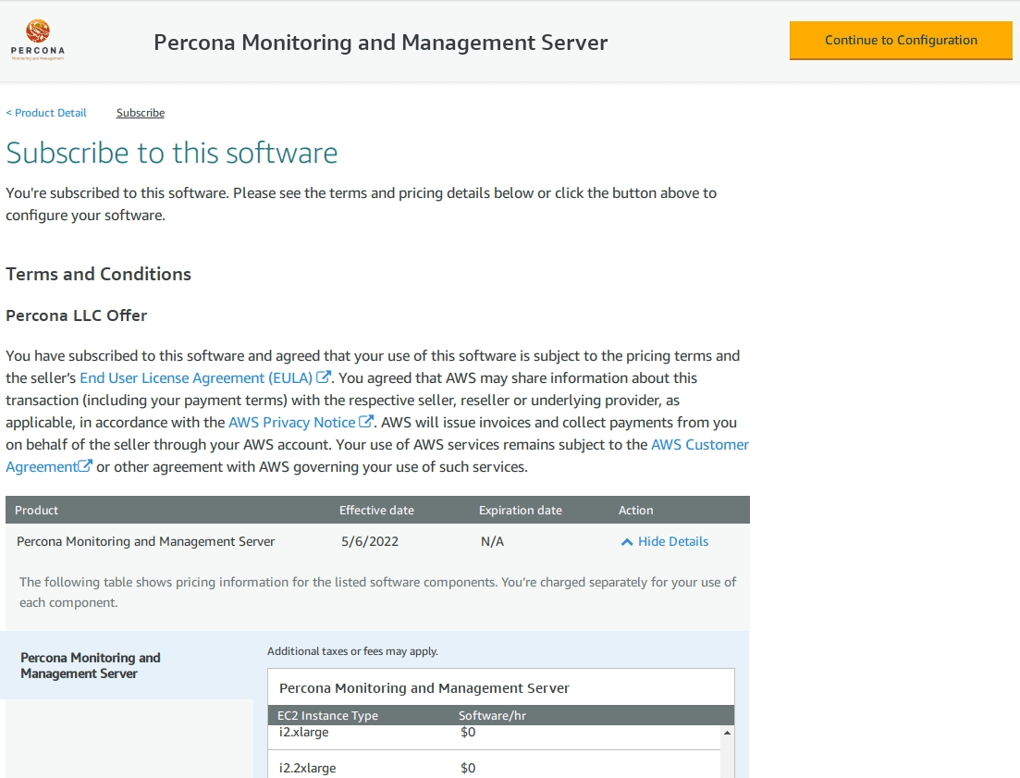Screen dimensions: 1020x778
Task: Select the Subscribe tab
Action: click(140, 112)
